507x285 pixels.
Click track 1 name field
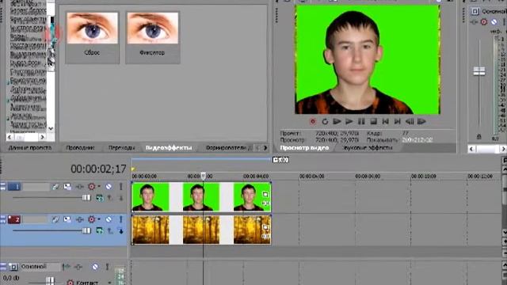coord(35,187)
